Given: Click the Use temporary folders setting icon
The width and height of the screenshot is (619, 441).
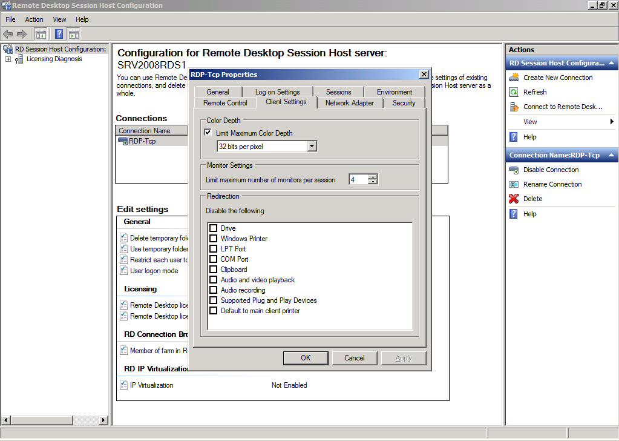Looking at the screenshot, I should (x=123, y=248).
